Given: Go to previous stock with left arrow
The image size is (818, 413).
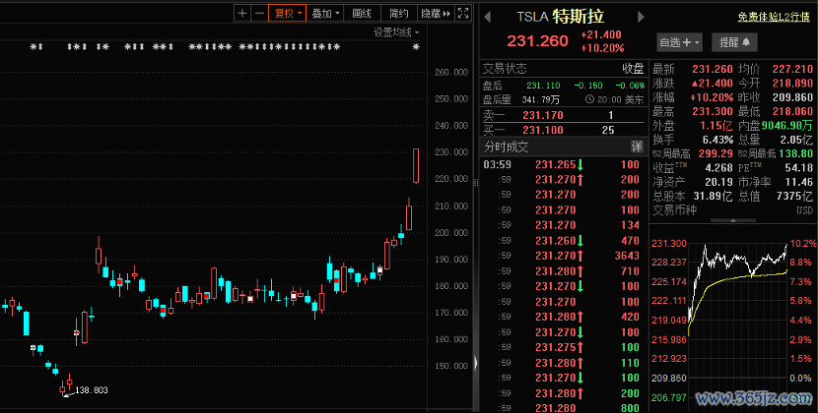Looking at the screenshot, I should tap(487, 17).
